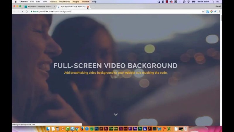The width and height of the screenshot is (234, 132).
Task: Launch Adobe Animate from the dock
Action: (x=125, y=128)
